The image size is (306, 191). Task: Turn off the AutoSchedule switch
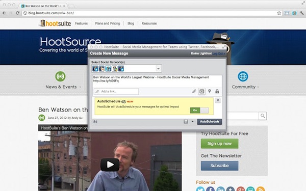click(199, 111)
